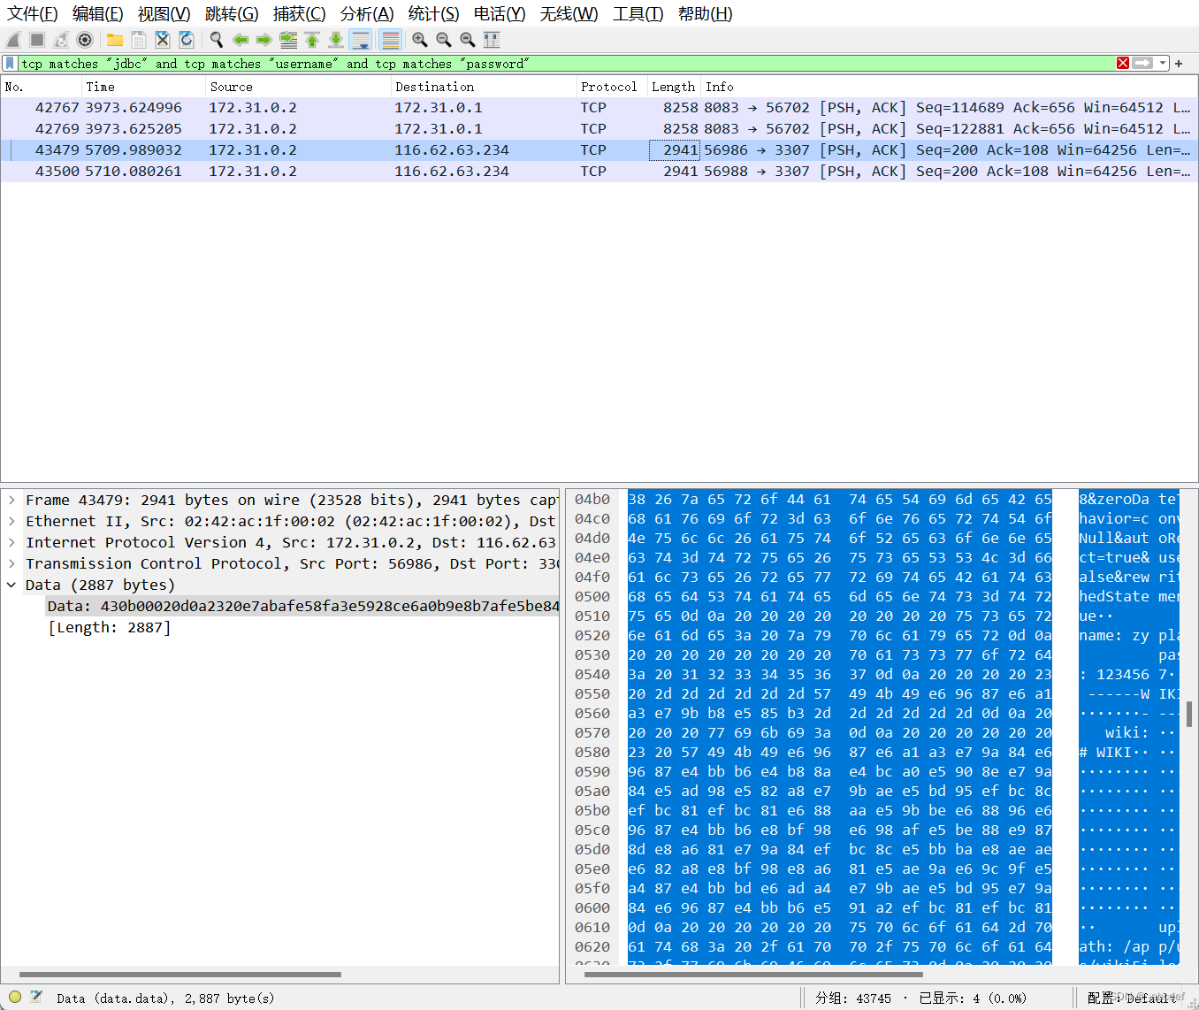Select packet number 43500 row
The height and width of the screenshot is (1010, 1199).
(599, 172)
